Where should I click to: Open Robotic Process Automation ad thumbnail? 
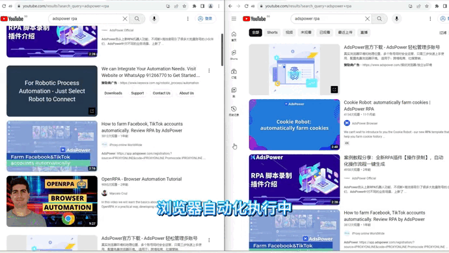coord(52,91)
